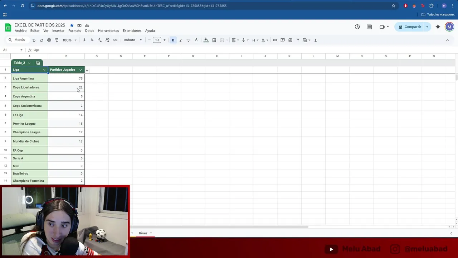
Task: Open Editar menu
Action: (x=35, y=31)
